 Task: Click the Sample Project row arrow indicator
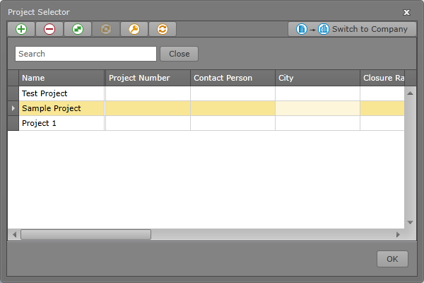tap(13, 108)
